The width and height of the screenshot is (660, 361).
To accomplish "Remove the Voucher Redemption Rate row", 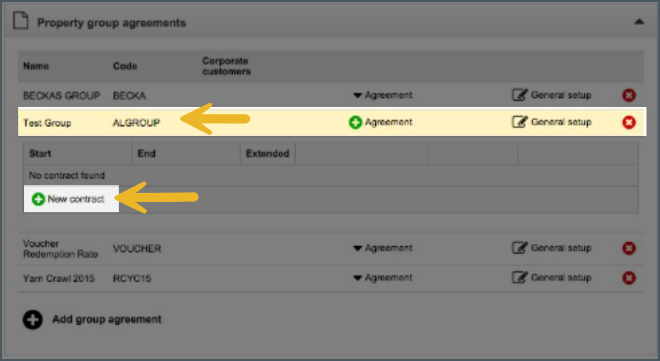I will [629, 249].
